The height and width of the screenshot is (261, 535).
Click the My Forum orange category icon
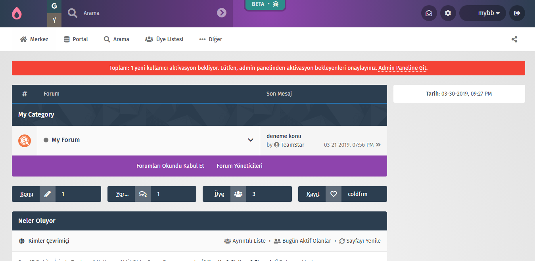tap(25, 140)
